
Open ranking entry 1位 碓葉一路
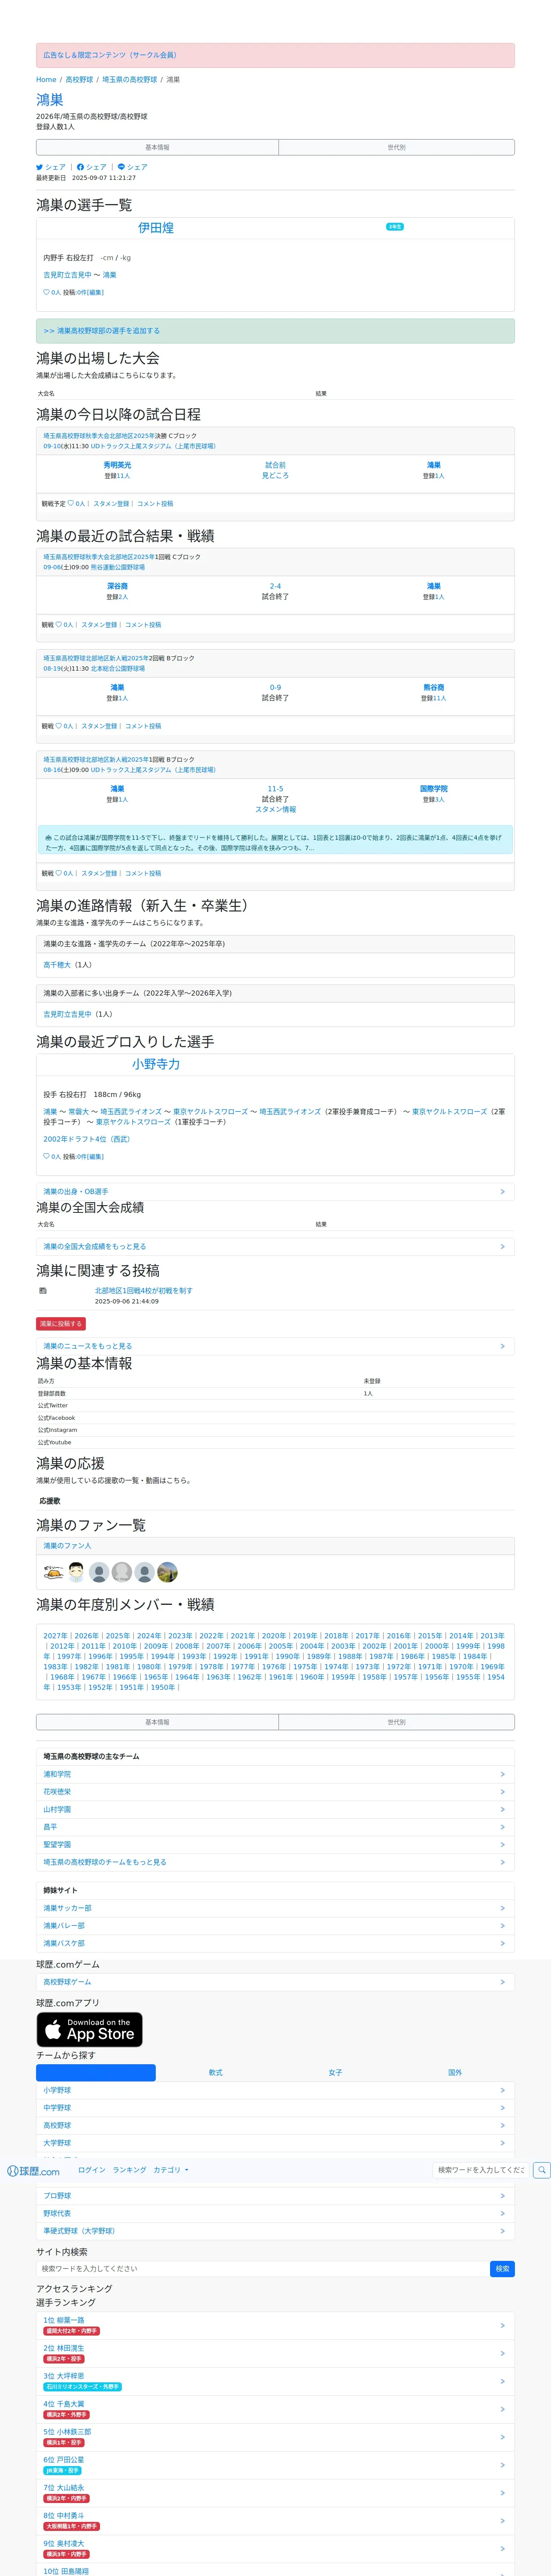point(275,2326)
